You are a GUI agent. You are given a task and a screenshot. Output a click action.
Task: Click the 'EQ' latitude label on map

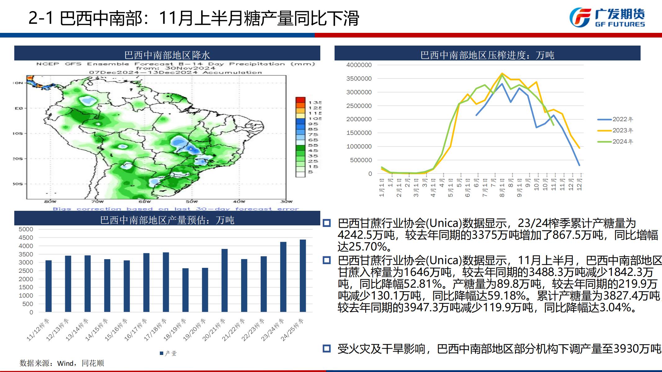pos(19,108)
